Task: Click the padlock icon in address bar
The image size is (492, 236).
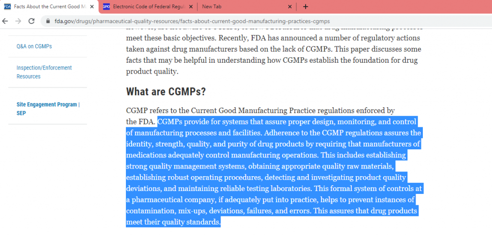Action: (48, 21)
